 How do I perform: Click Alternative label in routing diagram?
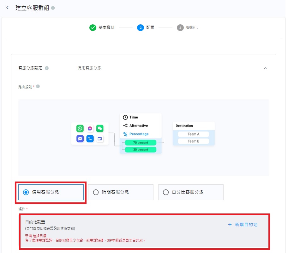139,126
